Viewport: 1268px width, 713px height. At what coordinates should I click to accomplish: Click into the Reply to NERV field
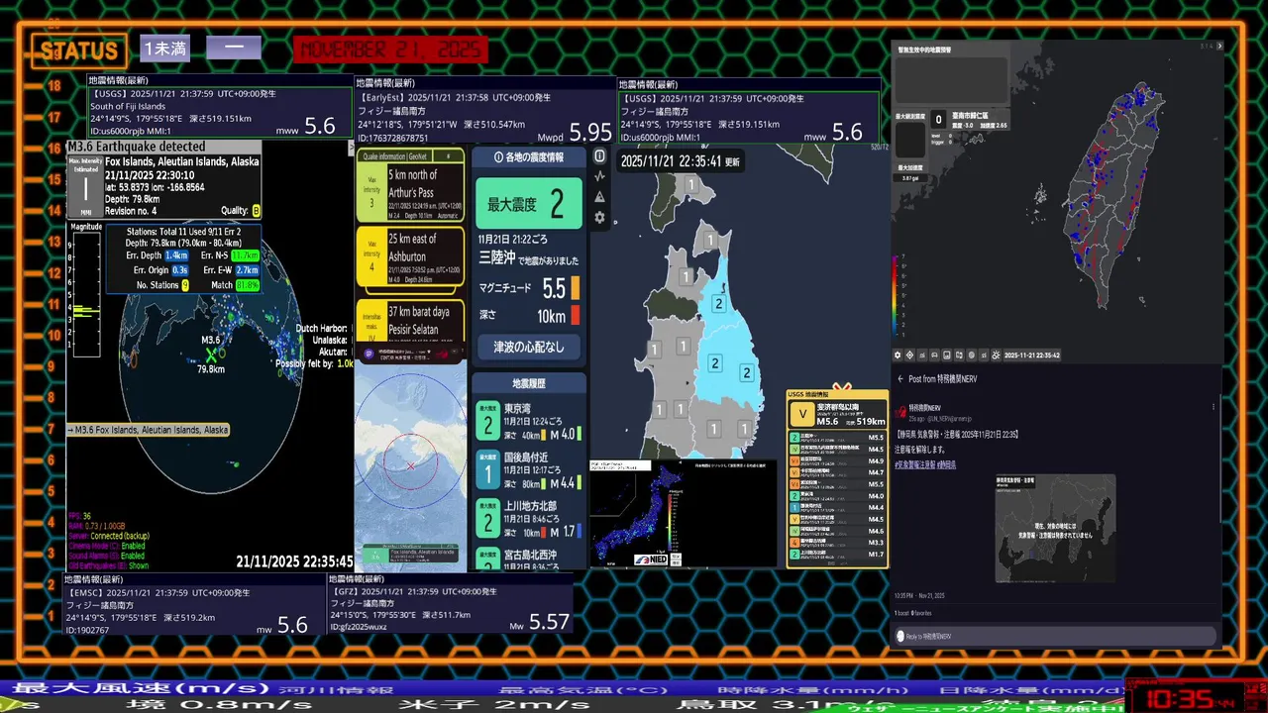(1055, 636)
